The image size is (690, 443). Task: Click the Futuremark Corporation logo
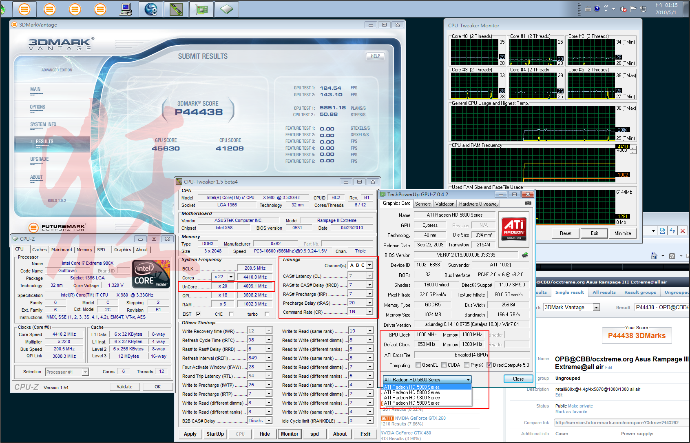click(x=57, y=228)
